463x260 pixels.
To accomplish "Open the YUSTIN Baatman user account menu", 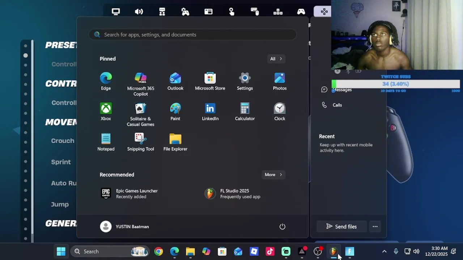I will click(124, 226).
